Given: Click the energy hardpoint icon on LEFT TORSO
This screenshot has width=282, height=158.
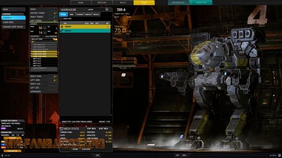Looking at the screenshot, I should tap(55, 21).
